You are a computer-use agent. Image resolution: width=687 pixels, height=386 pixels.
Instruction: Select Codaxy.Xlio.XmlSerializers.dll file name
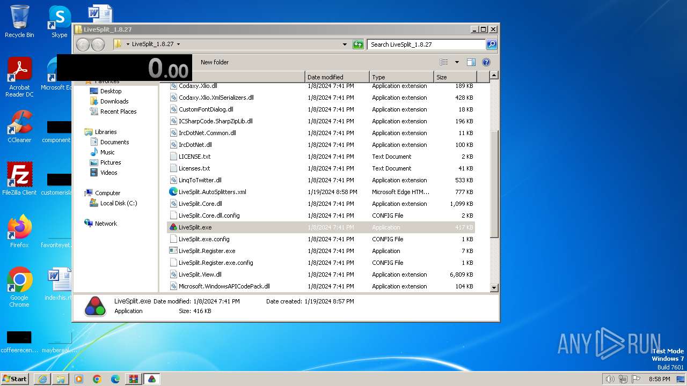(216, 98)
